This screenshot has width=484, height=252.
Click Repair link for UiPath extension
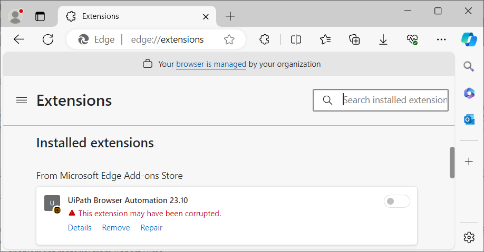(x=151, y=228)
